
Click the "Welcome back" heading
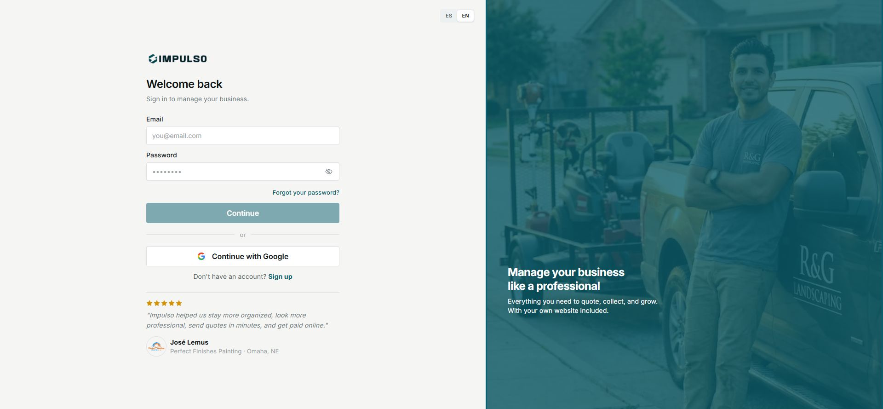click(x=184, y=84)
